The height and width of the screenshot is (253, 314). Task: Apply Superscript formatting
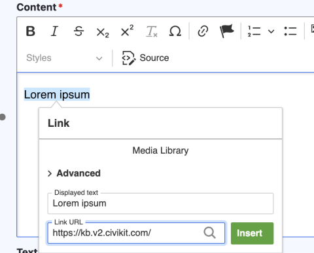click(x=127, y=31)
